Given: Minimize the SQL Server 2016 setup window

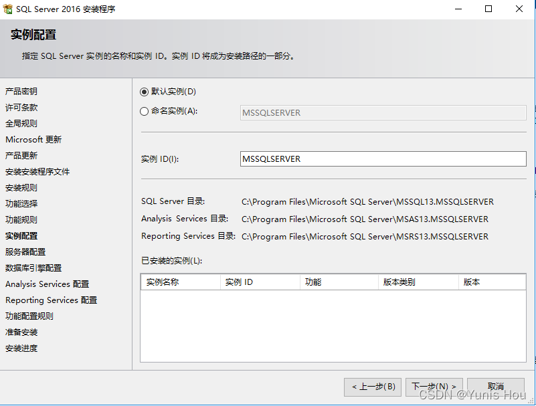Looking at the screenshot, I should [x=458, y=9].
